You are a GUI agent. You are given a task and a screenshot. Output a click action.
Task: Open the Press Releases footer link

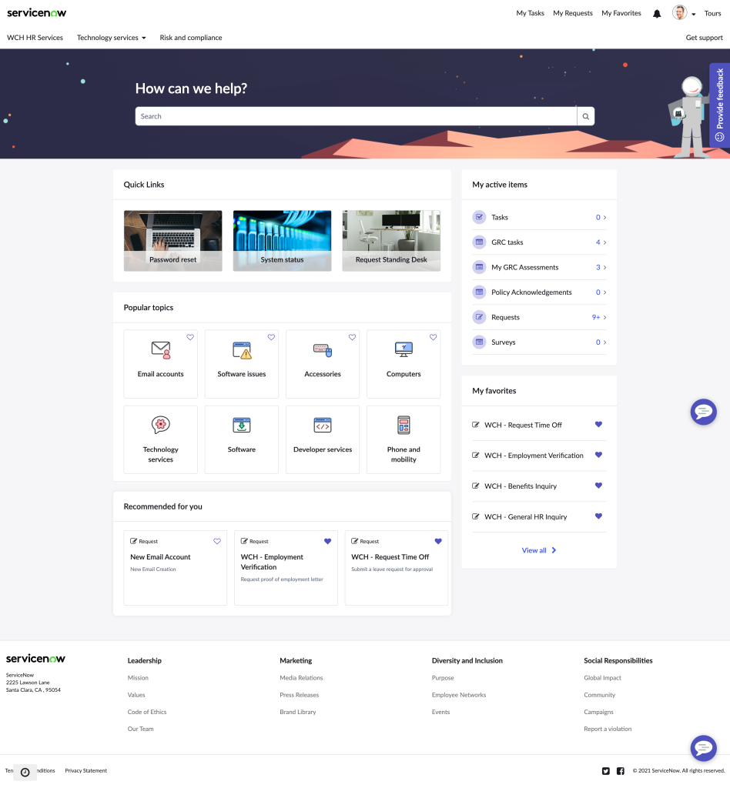tap(299, 695)
